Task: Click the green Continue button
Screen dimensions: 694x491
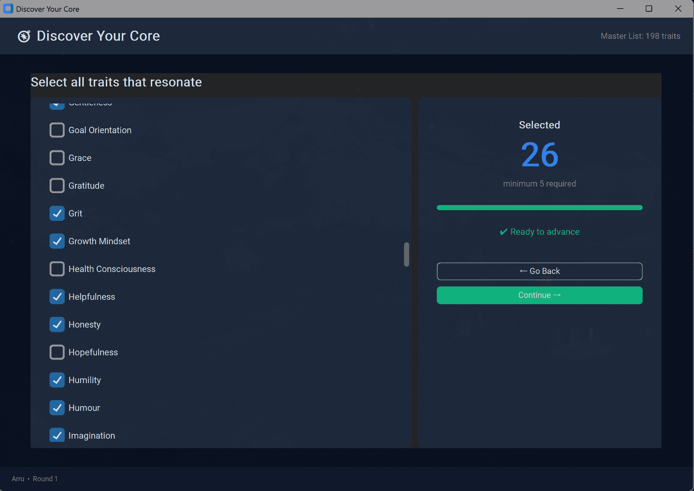Action: coord(539,295)
